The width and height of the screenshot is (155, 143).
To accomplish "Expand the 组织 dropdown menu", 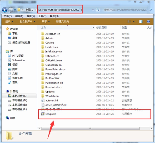I will (x=9, y=21).
